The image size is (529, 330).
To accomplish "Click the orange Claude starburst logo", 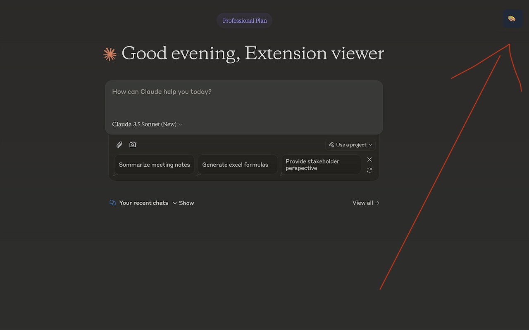I will click(x=110, y=54).
